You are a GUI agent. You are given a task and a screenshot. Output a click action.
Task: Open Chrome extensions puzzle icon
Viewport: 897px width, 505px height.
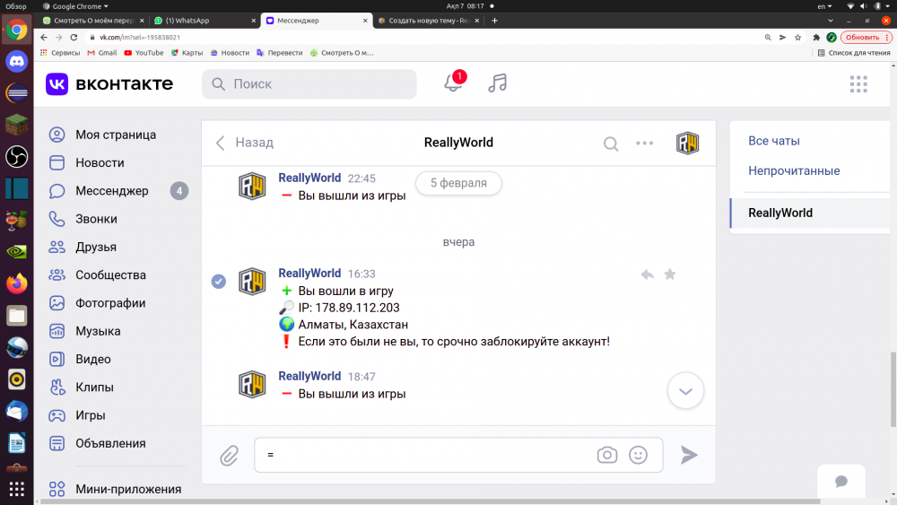pyautogui.click(x=816, y=37)
